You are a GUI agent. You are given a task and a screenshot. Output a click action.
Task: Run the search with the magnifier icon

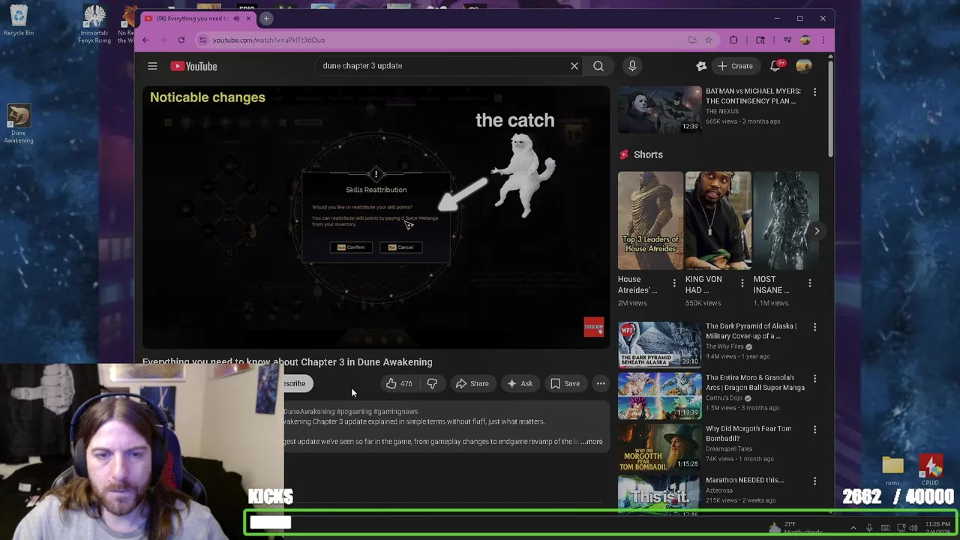[598, 66]
